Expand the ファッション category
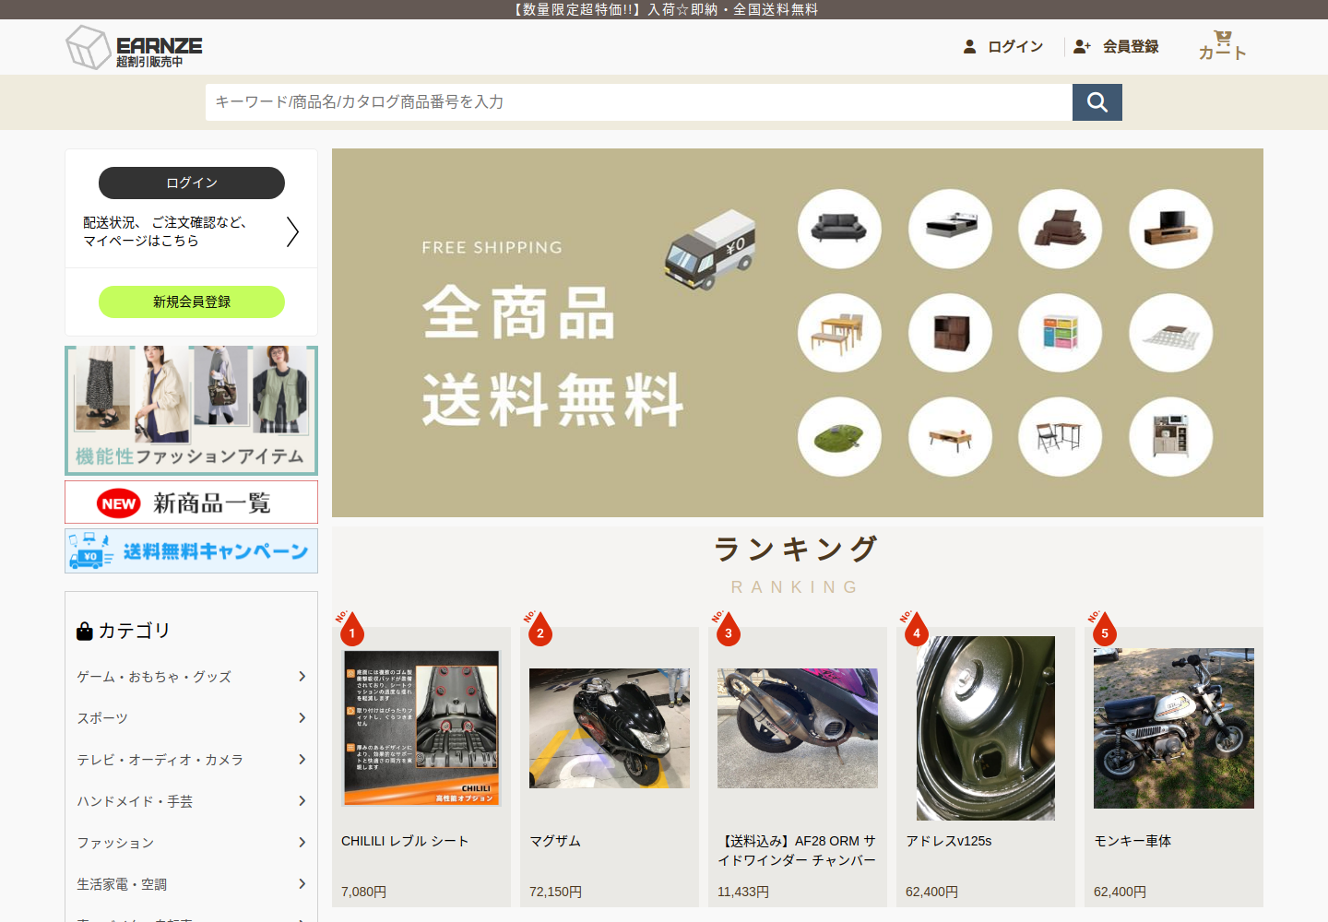Screen dimensions: 1328x922 [x=192, y=843]
